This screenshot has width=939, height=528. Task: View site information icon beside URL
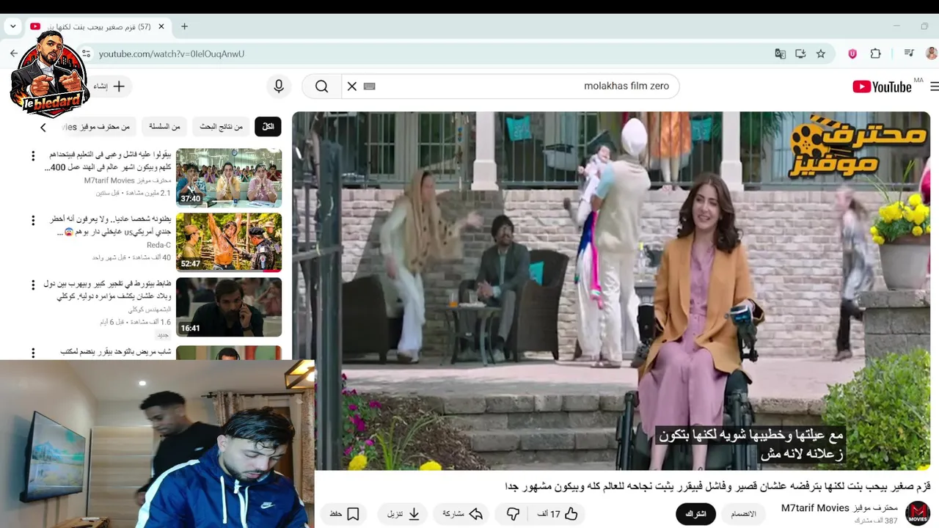(x=86, y=54)
